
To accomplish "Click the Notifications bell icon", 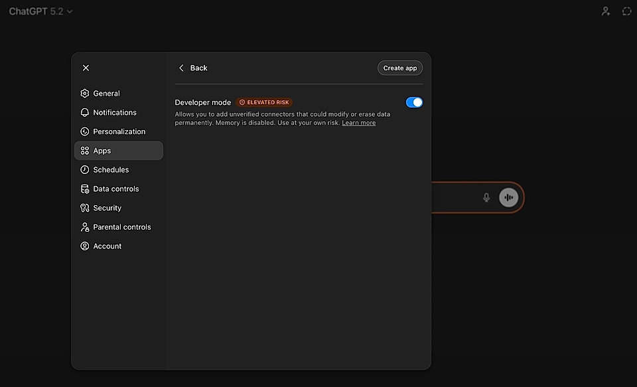I will coord(84,112).
